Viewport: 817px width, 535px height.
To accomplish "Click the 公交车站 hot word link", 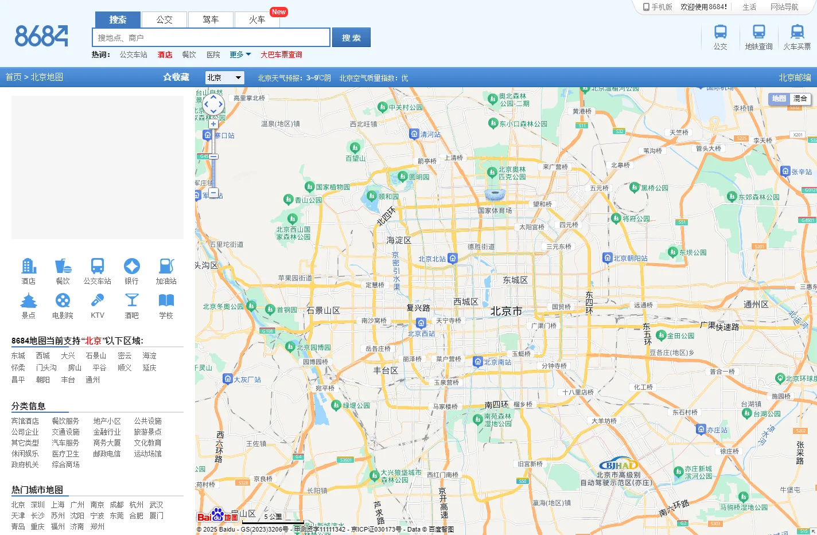I will pos(134,54).
